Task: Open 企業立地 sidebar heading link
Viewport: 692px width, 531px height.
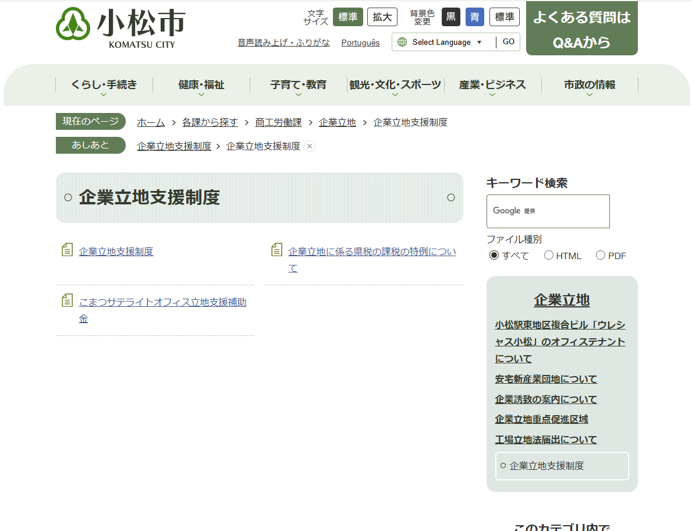Action: coord(562,300)
